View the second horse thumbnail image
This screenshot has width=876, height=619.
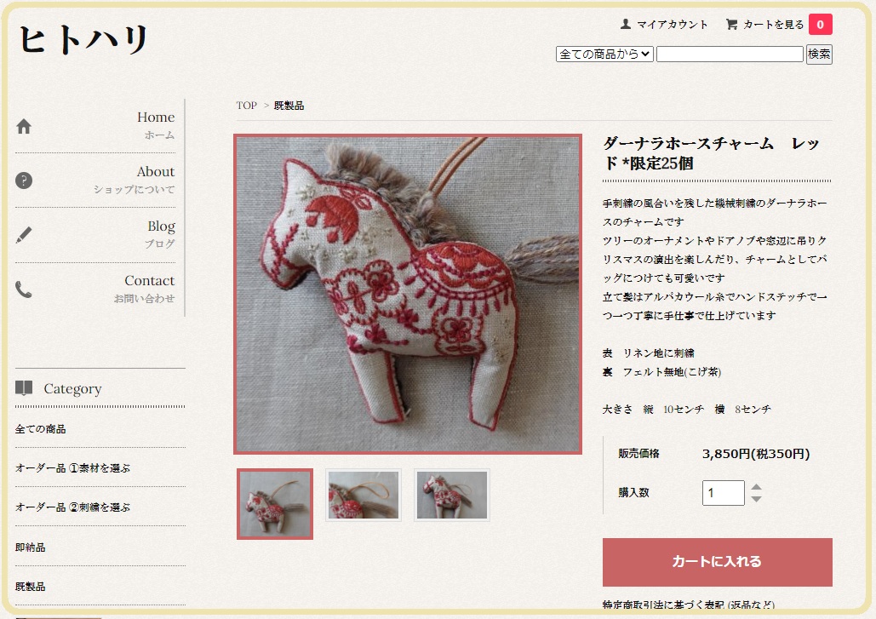point(364,495)
